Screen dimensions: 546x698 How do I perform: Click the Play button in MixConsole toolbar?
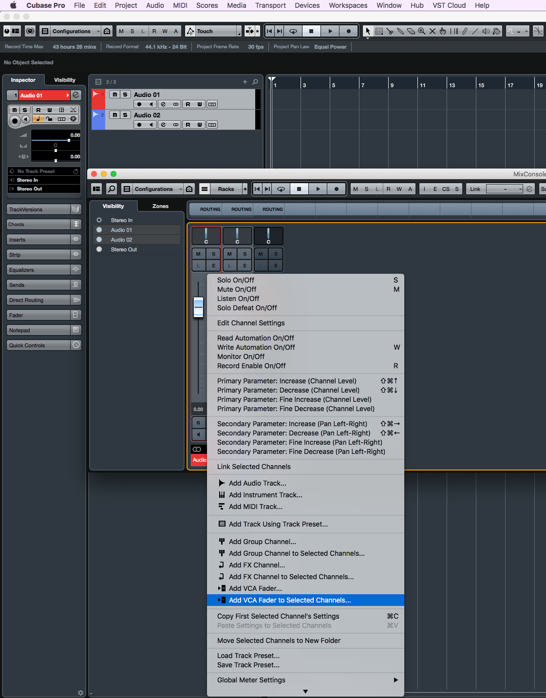click(318, 189)
